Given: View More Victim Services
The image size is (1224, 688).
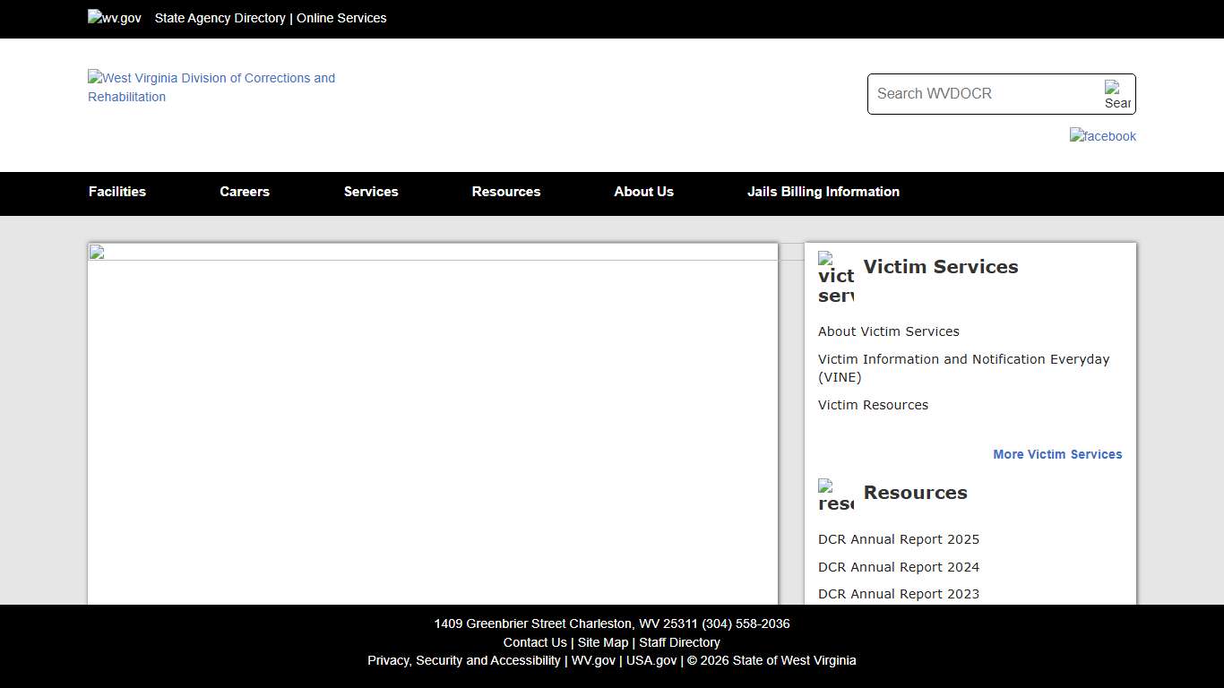Looking at the screenshot, I should (1057, 454).
